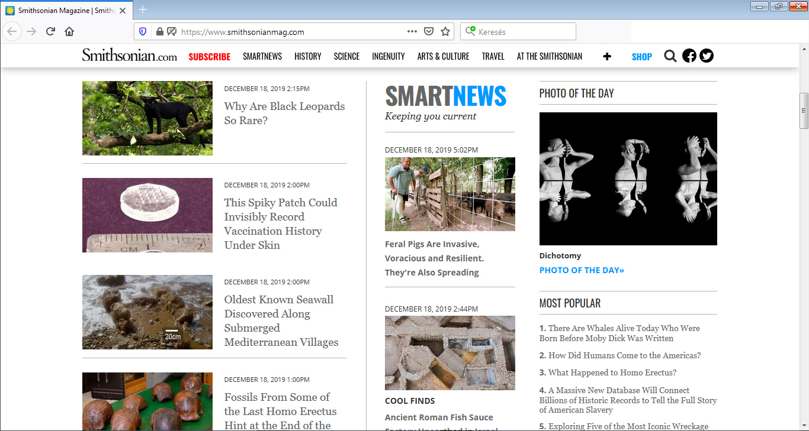809x431 pixels.
Task: Open the feral pigs article photo
Action: click(x=450, y=194)
